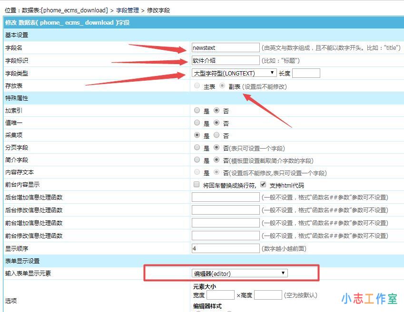The height and width of the screenshot is (312, 404).
Task: Click the 宽度 input under 元素大小
Action: pyautogui.click(x=220, y=295)
